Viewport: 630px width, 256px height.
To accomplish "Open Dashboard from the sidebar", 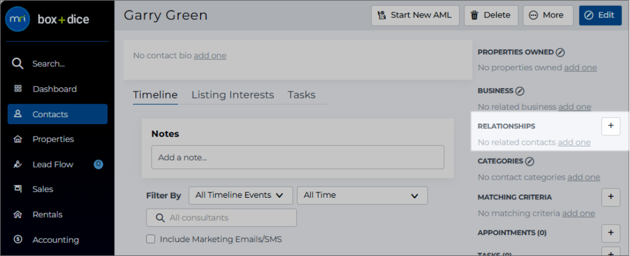I will pos(54,89).
